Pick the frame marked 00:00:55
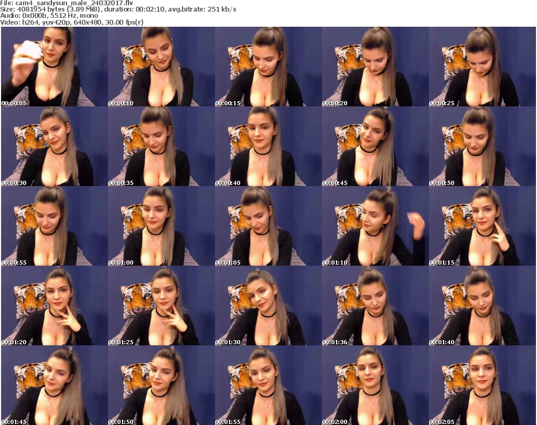Viewport: 537px width, 425px height. point(55,226)
